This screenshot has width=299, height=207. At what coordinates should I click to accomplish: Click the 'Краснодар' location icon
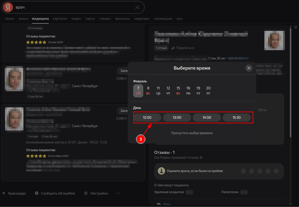click(4, 193)
